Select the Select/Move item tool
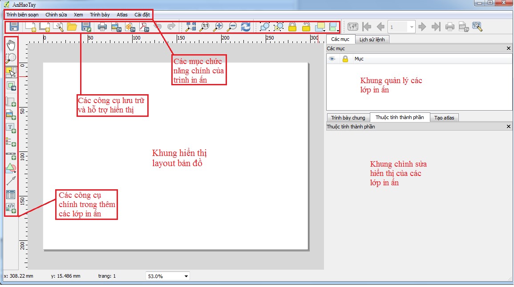The height and width of the screenshot is (287, 514). [11, 72]
